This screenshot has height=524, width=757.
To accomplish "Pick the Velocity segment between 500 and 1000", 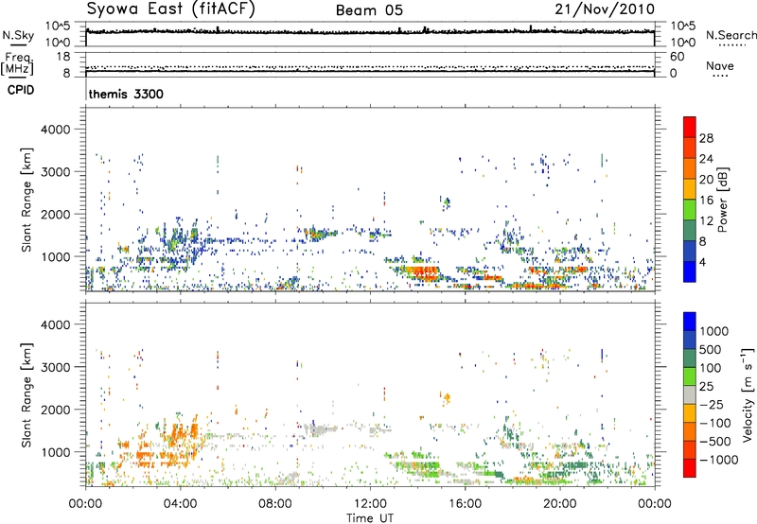I will coord(690,340).
